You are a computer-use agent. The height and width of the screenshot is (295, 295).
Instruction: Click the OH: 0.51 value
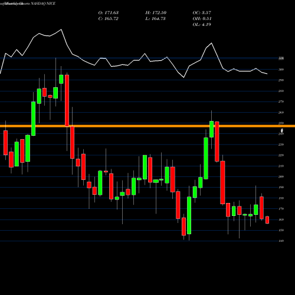pos(202,19)
